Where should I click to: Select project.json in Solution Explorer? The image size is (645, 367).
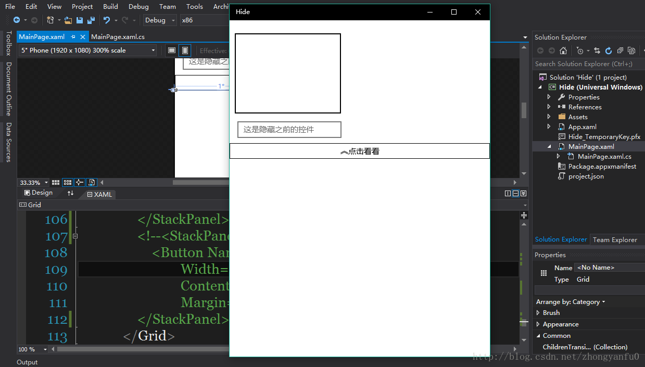click(x=586, y=176)
